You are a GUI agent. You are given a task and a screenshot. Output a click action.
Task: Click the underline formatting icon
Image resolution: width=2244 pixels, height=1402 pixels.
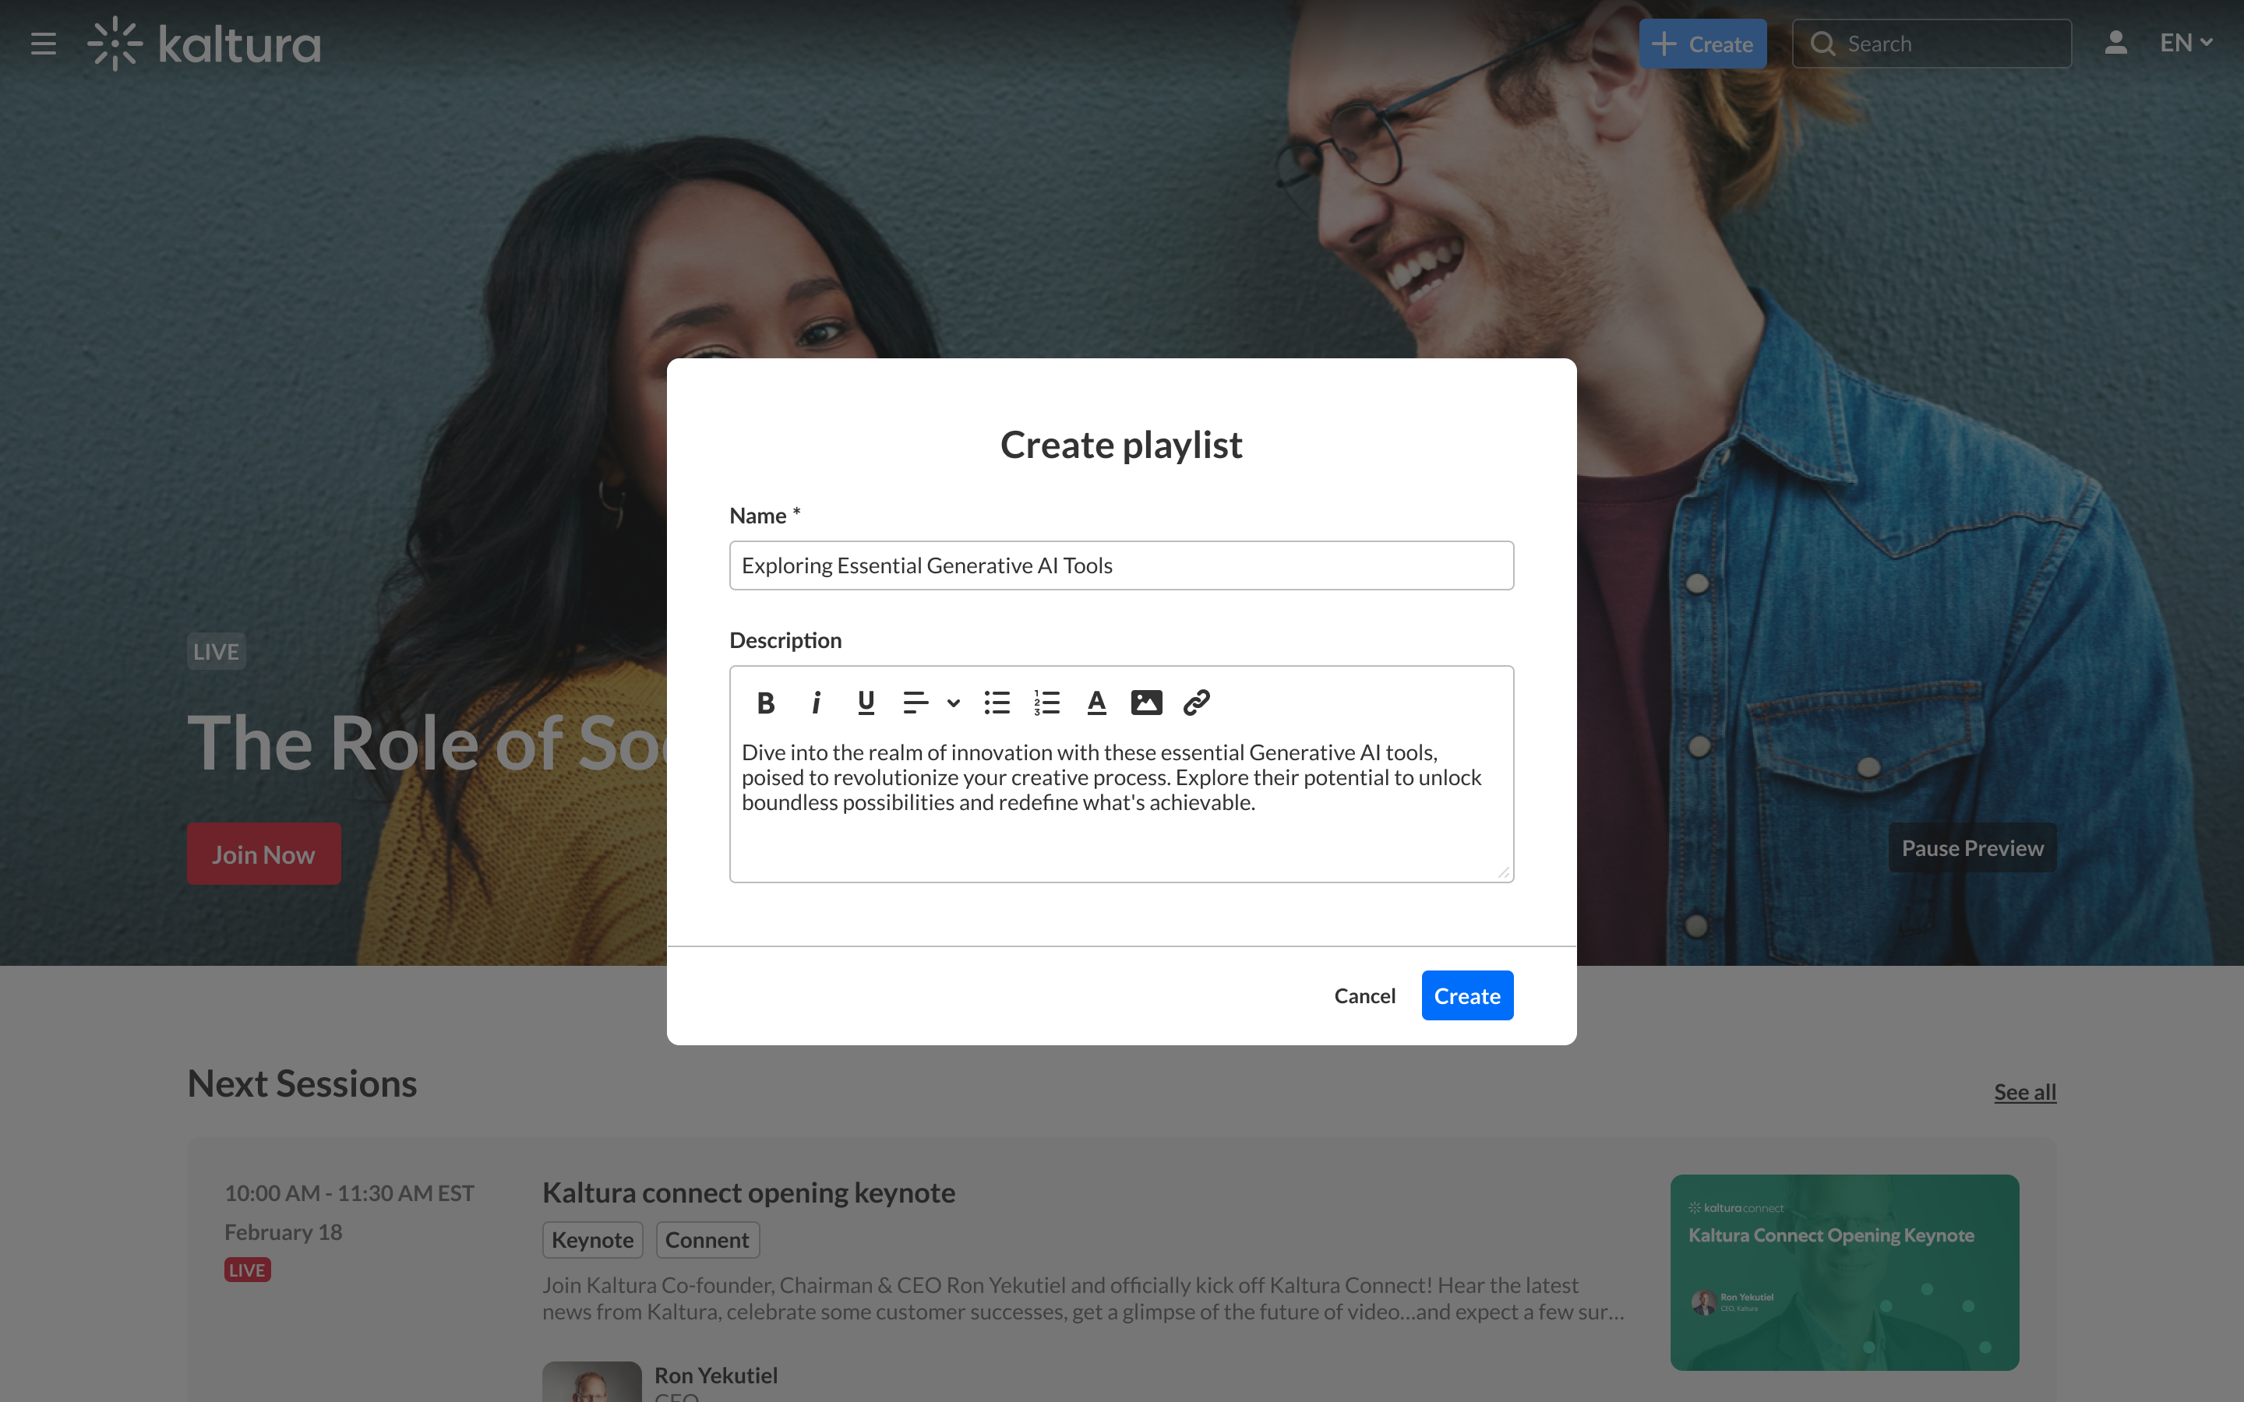click(865, 703)
